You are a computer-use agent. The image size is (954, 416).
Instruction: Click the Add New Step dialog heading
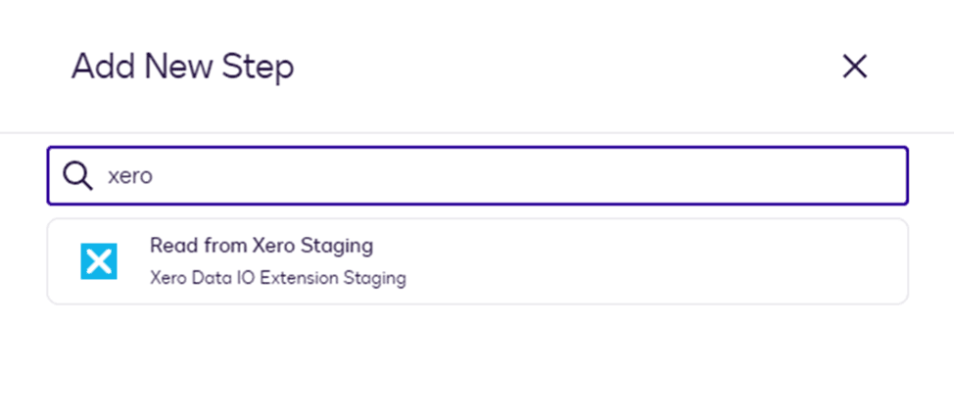(x=182, y=67)
